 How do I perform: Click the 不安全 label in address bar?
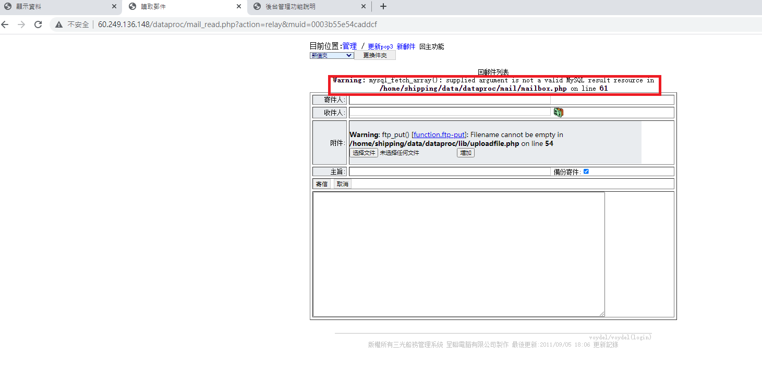point(78,24)
